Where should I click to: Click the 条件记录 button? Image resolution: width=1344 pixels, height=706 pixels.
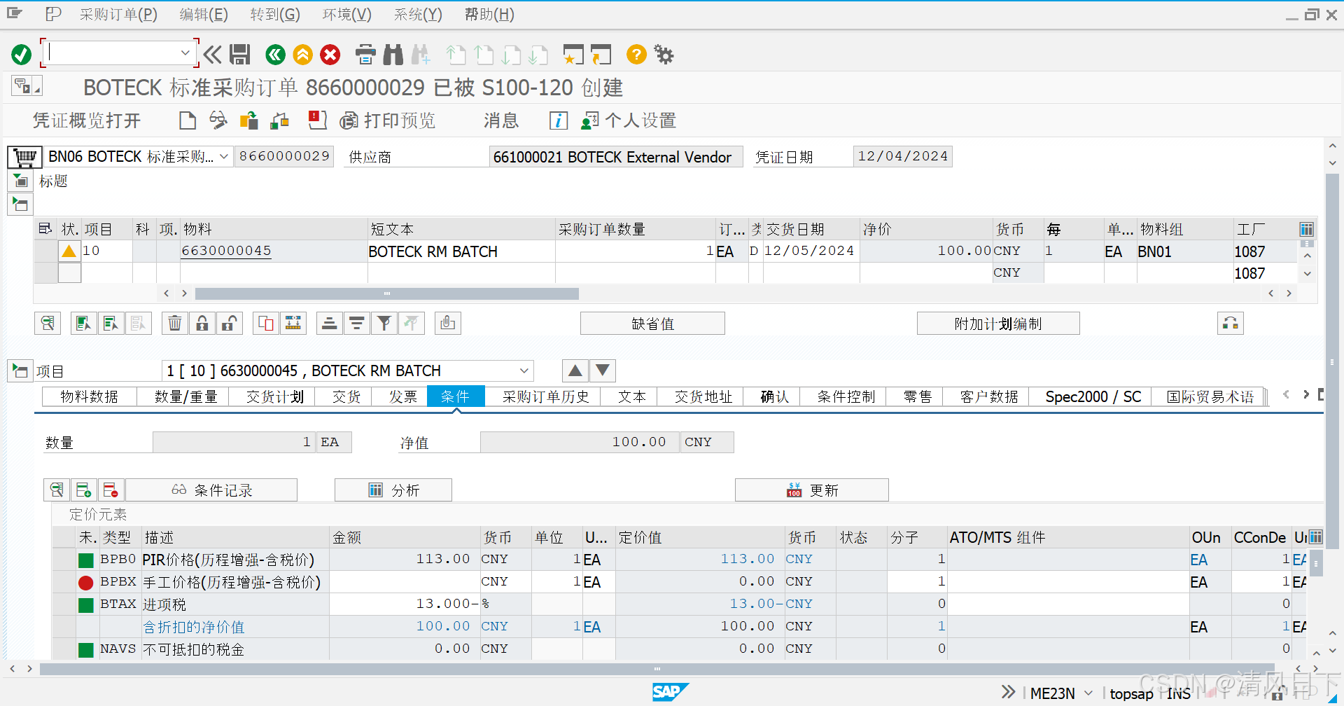(x=211, y=490)
